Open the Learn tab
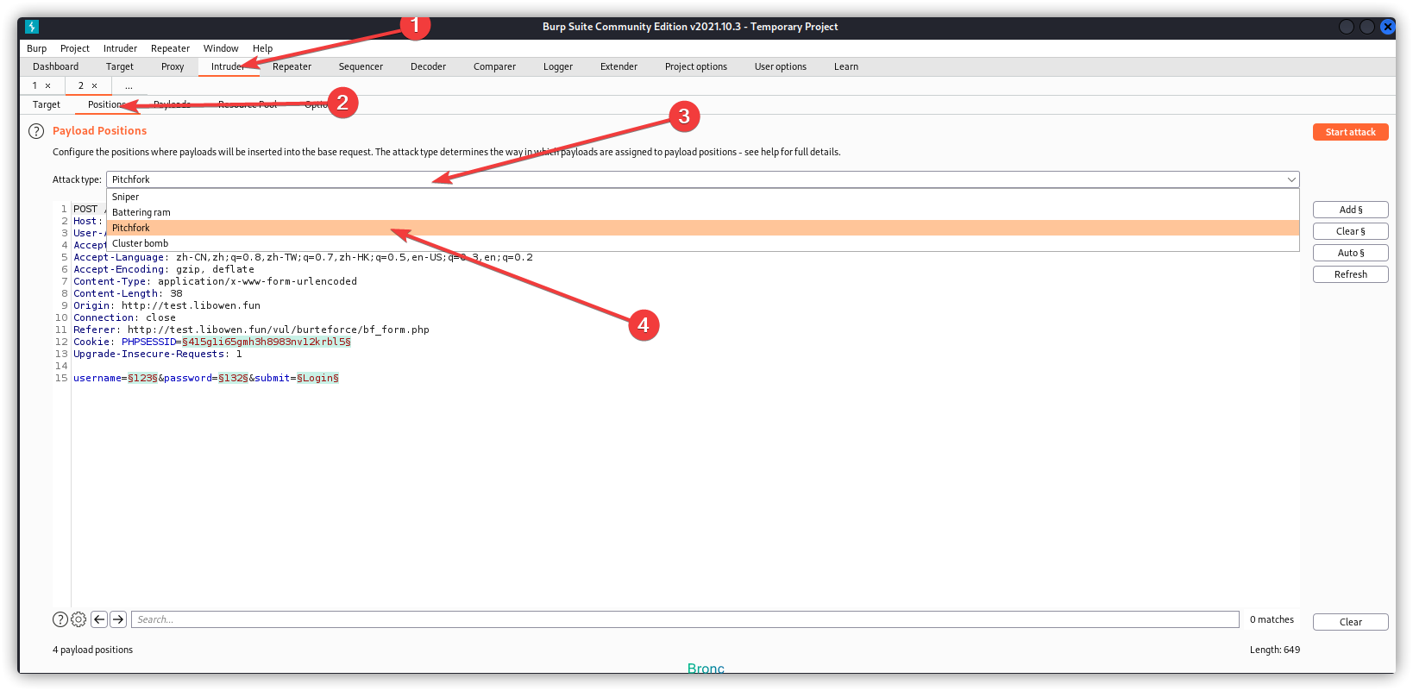This screenshot has height=691, width=1413. [846, 66]
